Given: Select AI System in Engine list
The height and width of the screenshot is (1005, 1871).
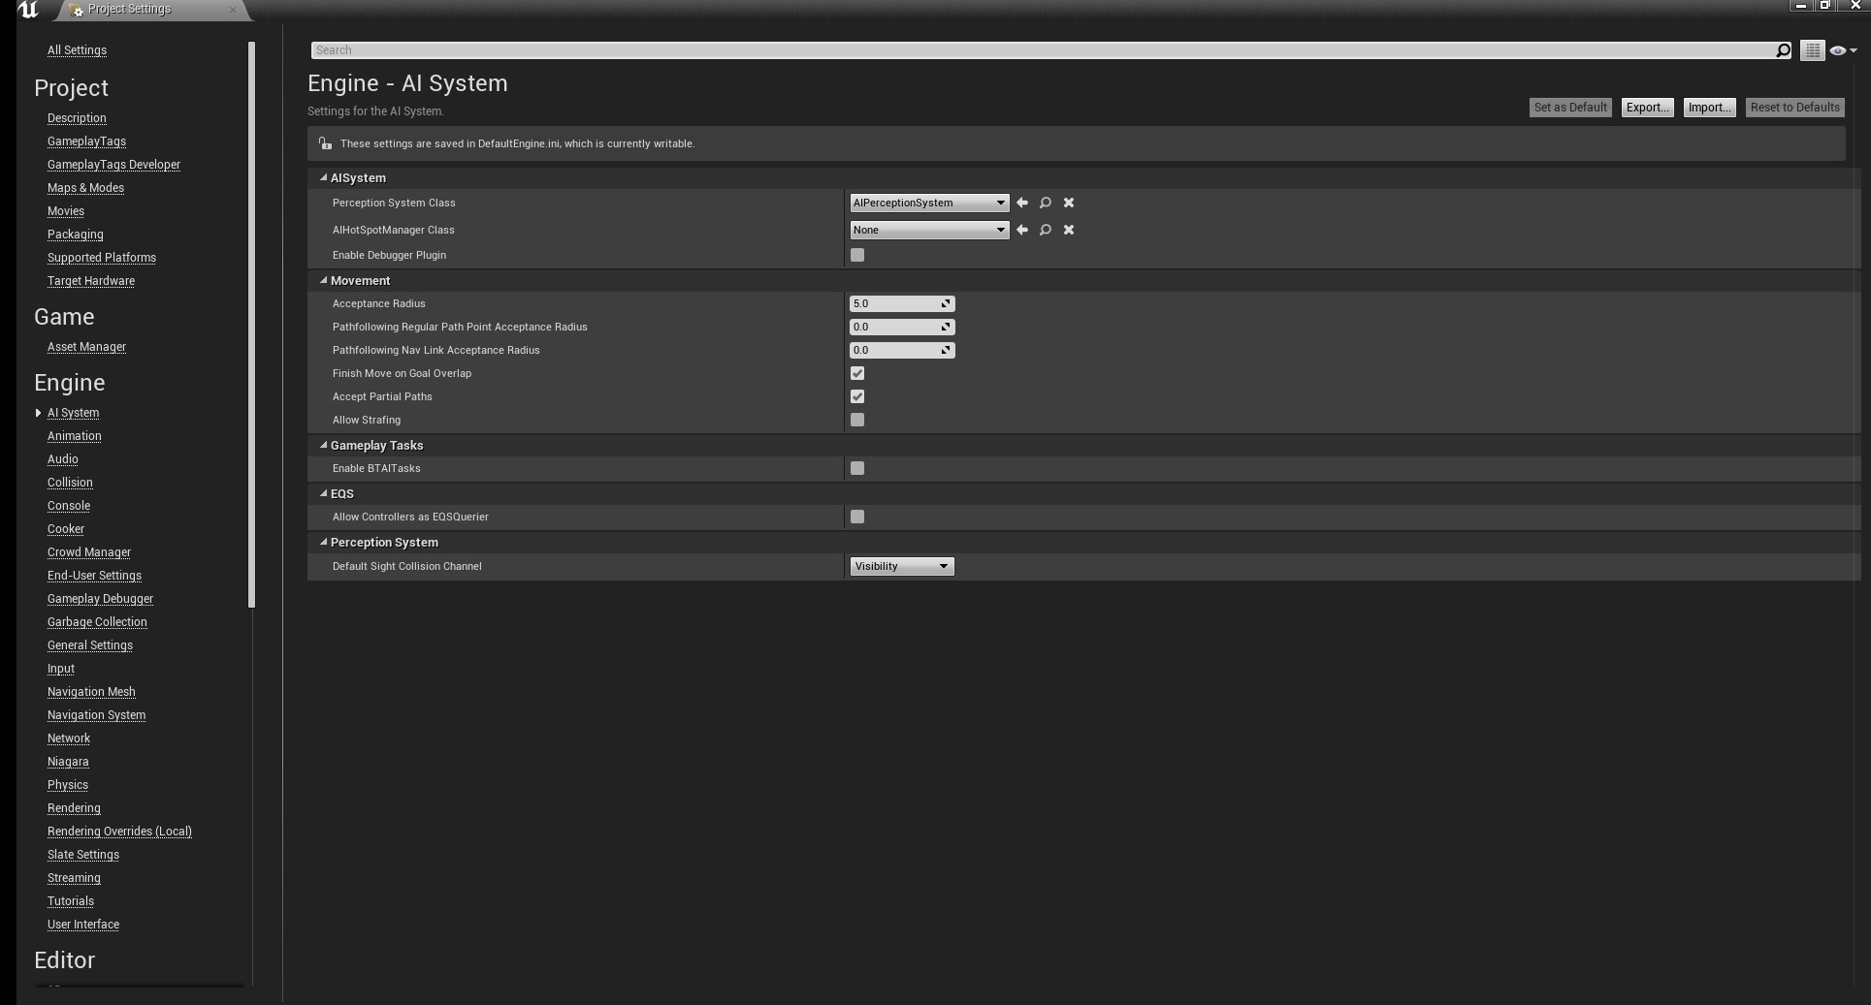Looking at the screenshot, I should [73, 413].
